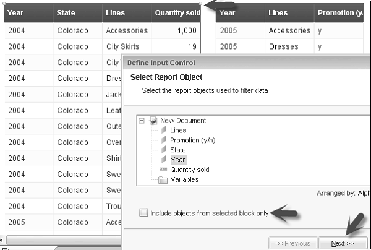Screen dimensions: 371x250
Task: Click the Quantity sold column header
Action: [x=177, y=13]
